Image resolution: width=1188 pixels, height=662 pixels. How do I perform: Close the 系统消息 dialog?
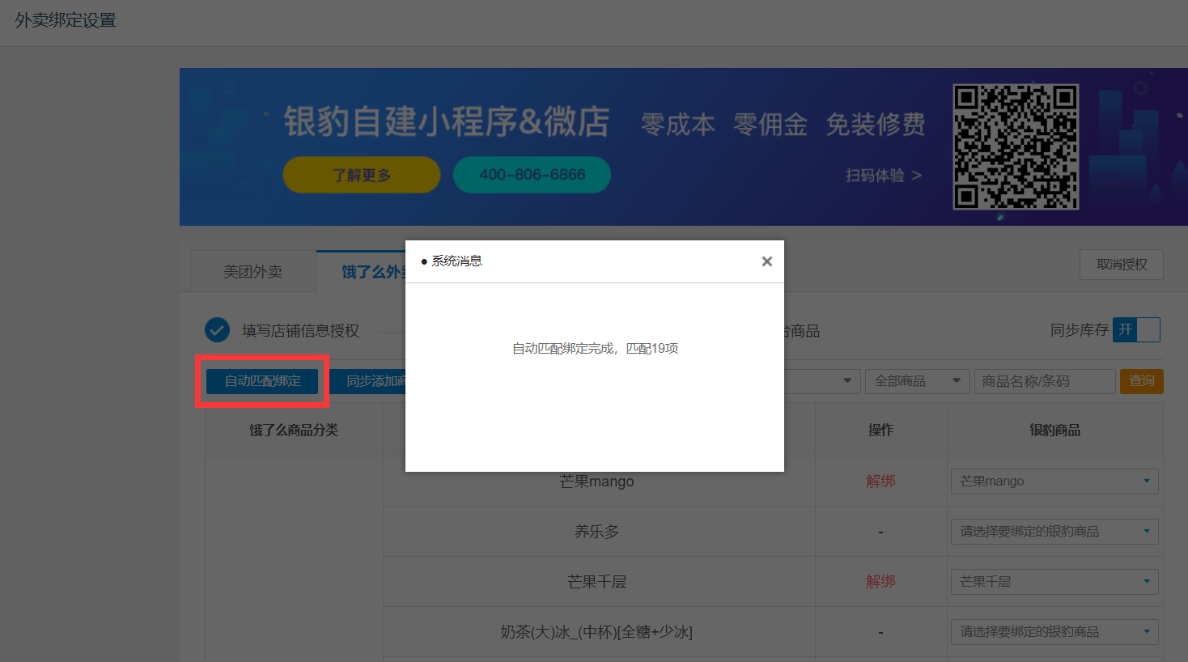[766, 261]
